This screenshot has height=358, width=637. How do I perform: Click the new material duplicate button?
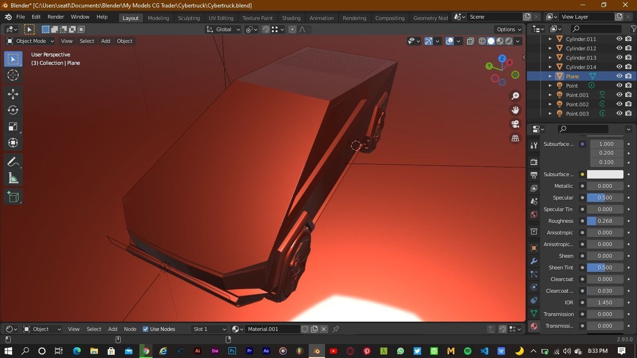[x=314, y=329]
